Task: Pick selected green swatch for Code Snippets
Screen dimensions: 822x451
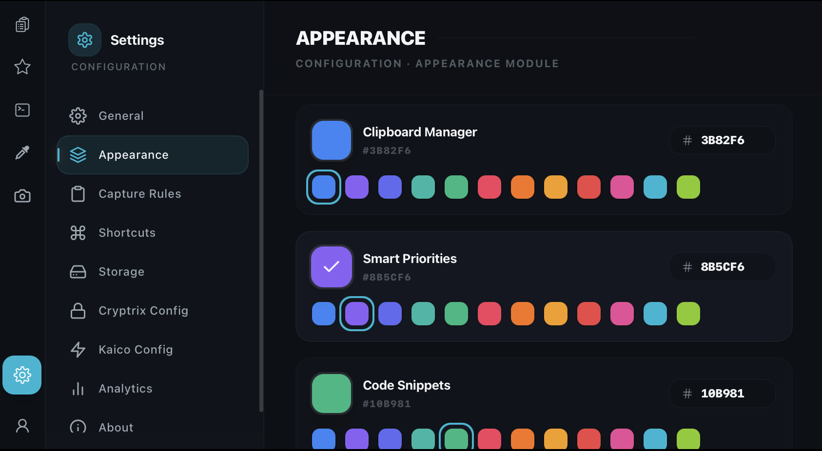Action: (456, 439)
